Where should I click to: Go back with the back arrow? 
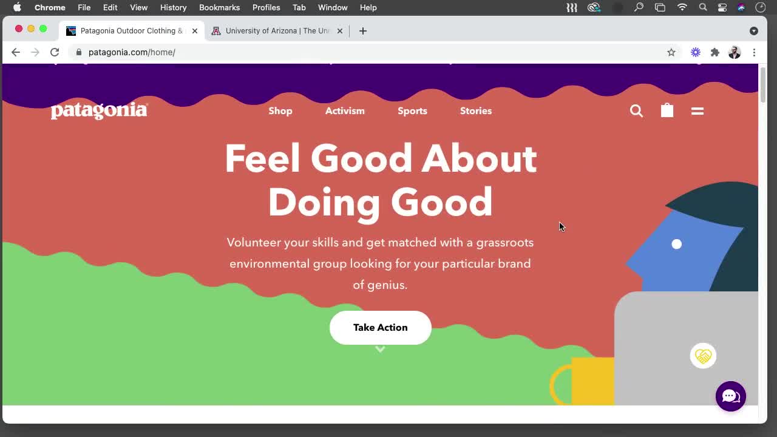[15, 52]
